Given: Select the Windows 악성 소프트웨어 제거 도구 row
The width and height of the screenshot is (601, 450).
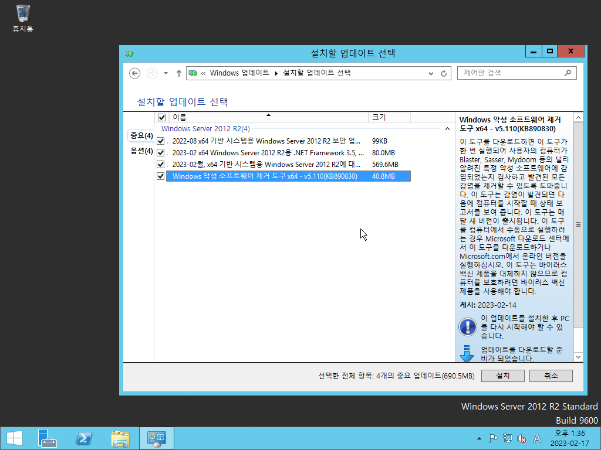Looking at the screenshot, I should click(288, 176).
